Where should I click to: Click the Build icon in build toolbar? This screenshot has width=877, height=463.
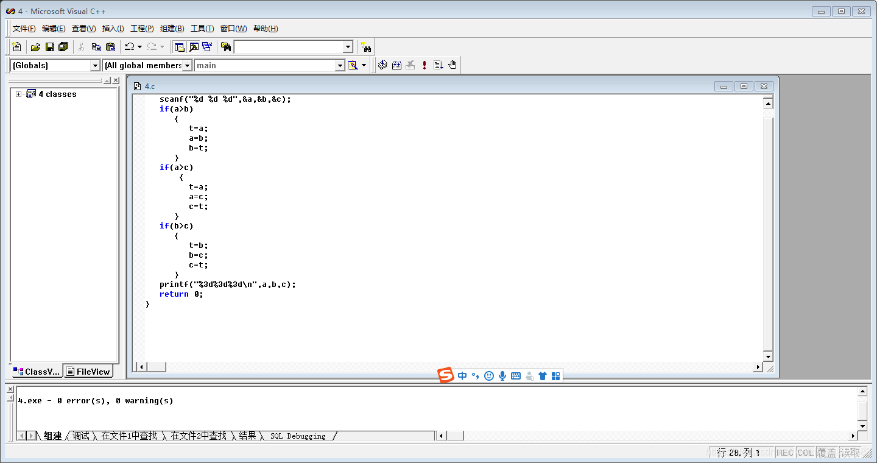click(396, 65)
